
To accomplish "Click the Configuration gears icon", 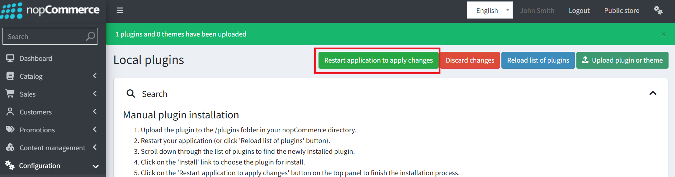I will point(10,165).
